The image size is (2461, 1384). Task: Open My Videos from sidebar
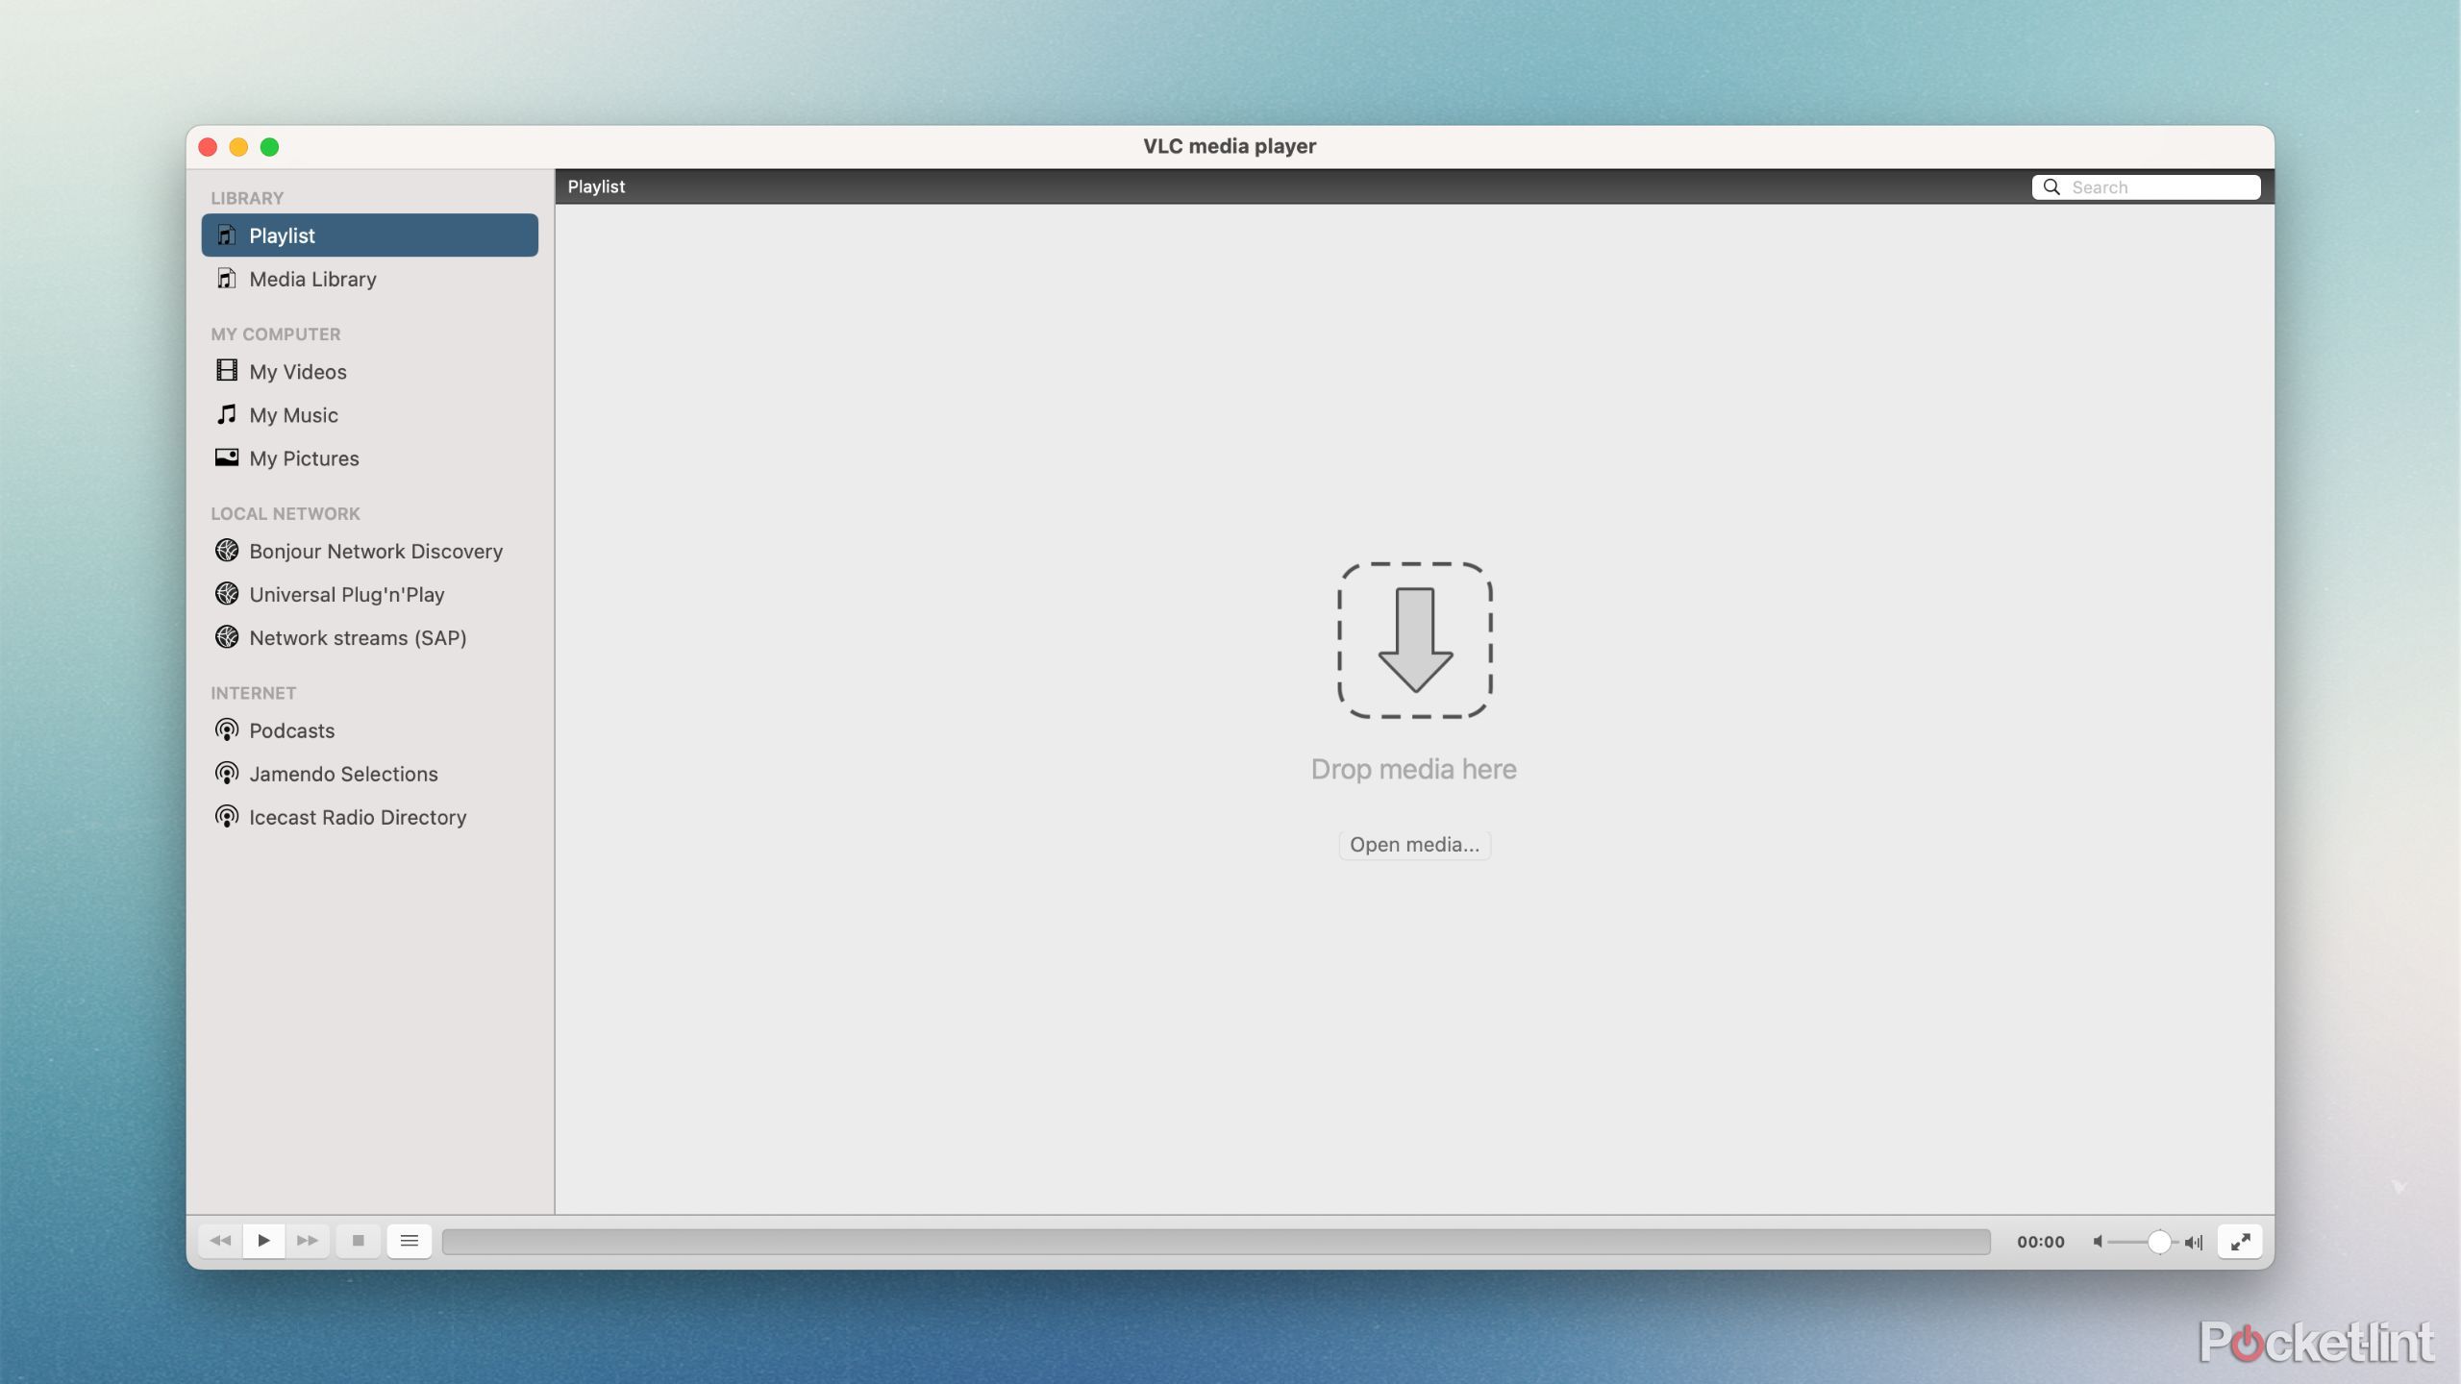click(297, 372)
